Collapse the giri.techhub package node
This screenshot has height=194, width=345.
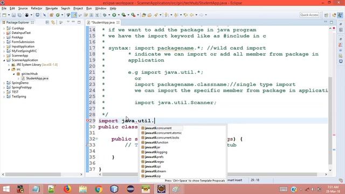click(13, 74)
